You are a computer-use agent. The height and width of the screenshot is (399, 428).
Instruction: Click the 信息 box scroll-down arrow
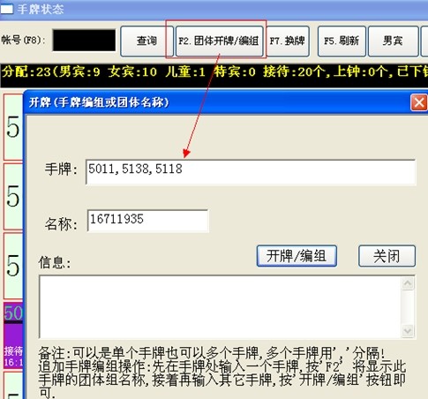pos(408,331)
